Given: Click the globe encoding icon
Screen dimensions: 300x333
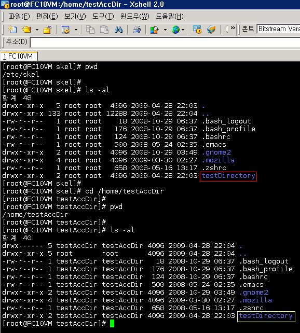Looking at the screenshot, I should tap(175, 30).
